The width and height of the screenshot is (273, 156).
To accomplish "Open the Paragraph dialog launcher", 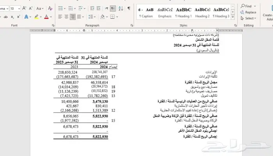I will coord(132,25).
